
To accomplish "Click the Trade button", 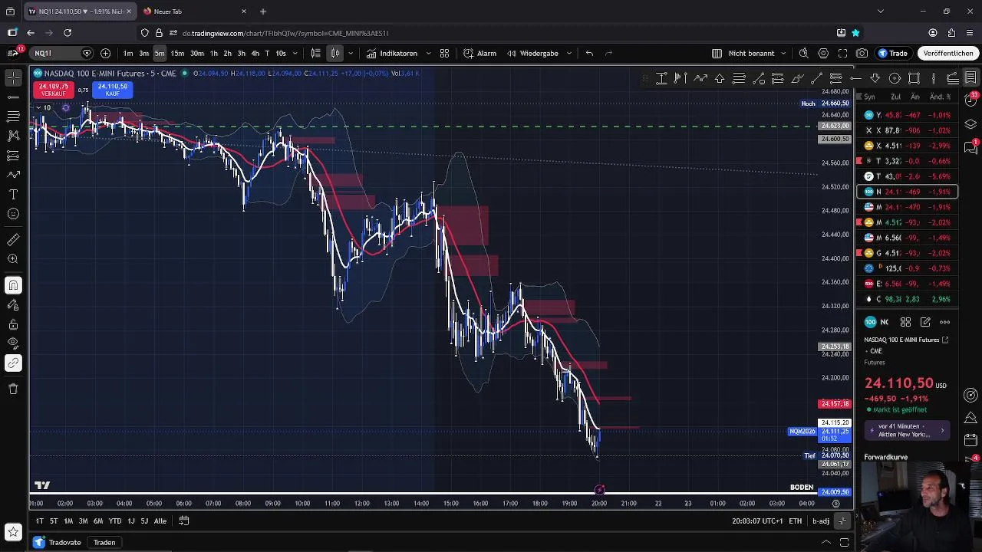I will (x=893, y=53).
